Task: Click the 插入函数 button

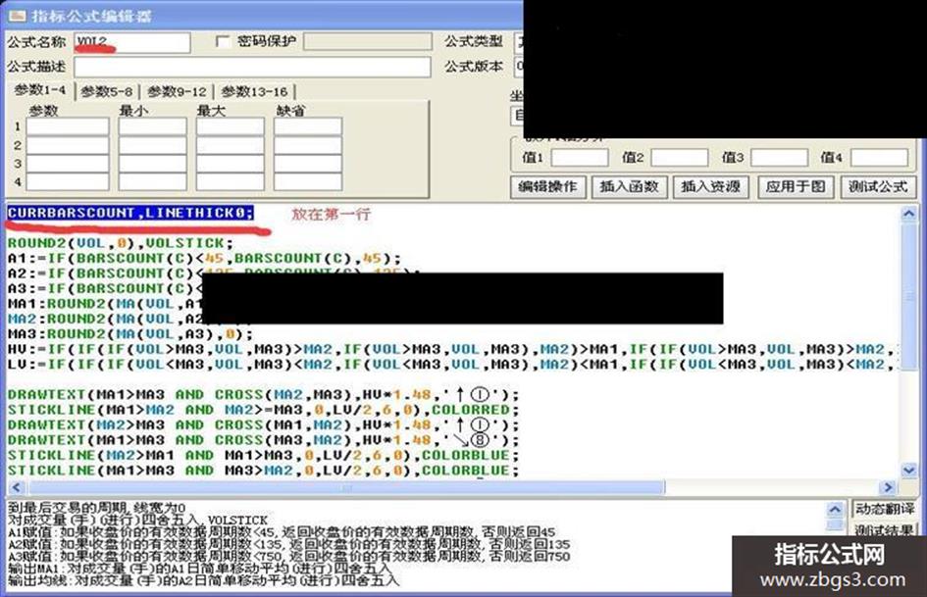Action: tap(629, 187)
